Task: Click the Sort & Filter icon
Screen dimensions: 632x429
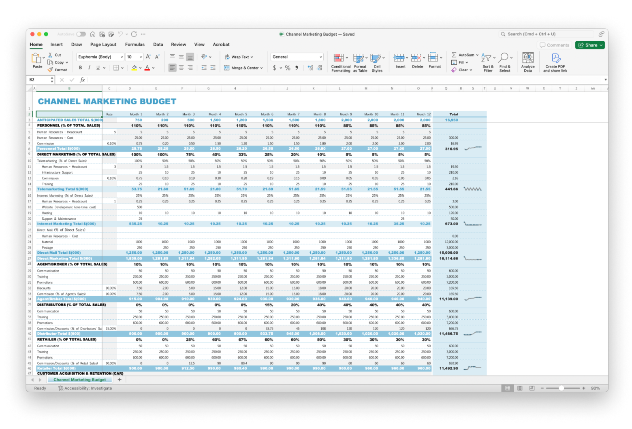Action: point(486,58)
